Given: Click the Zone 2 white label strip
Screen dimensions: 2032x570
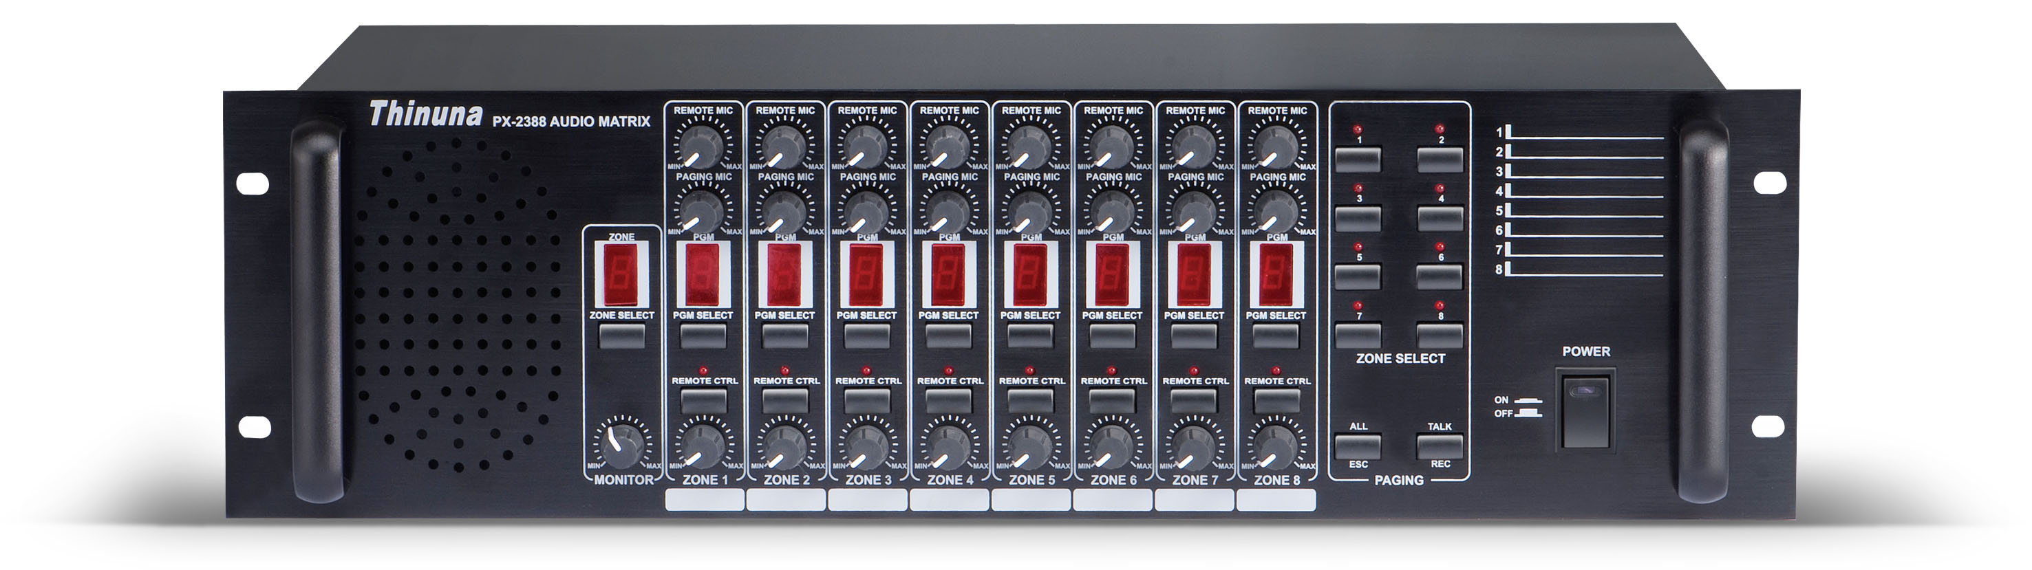Looking at the screenshot, I should (x=786, y=500).
